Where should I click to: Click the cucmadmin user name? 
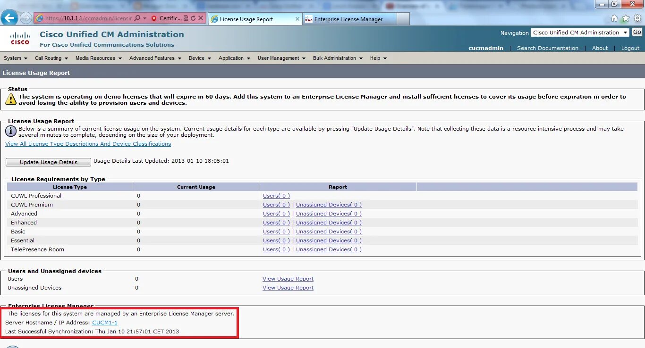pos(486,48)
